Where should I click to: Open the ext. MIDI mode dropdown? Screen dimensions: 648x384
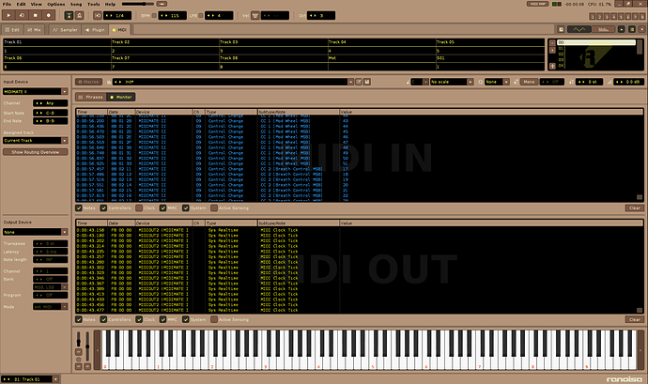(x=50, y=307)
